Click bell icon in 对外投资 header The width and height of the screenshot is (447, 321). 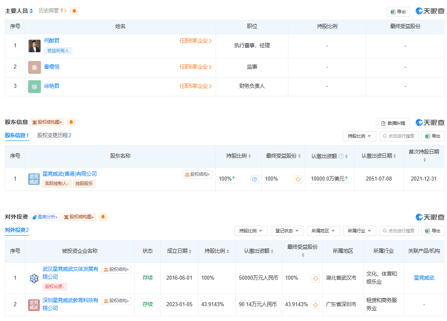point(103,217)
